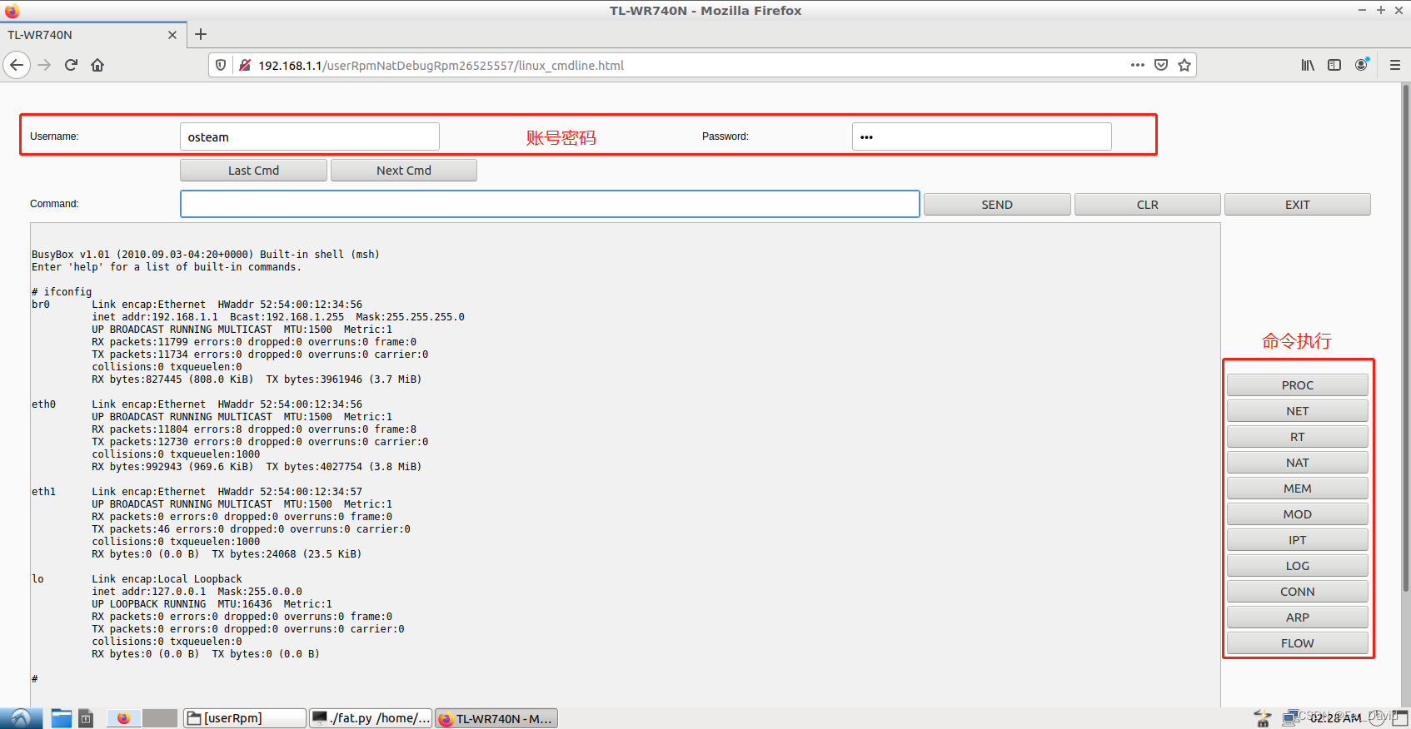The image size is (1411, 729).
Task: Run the LOG command button
Action: [1298, 566]
